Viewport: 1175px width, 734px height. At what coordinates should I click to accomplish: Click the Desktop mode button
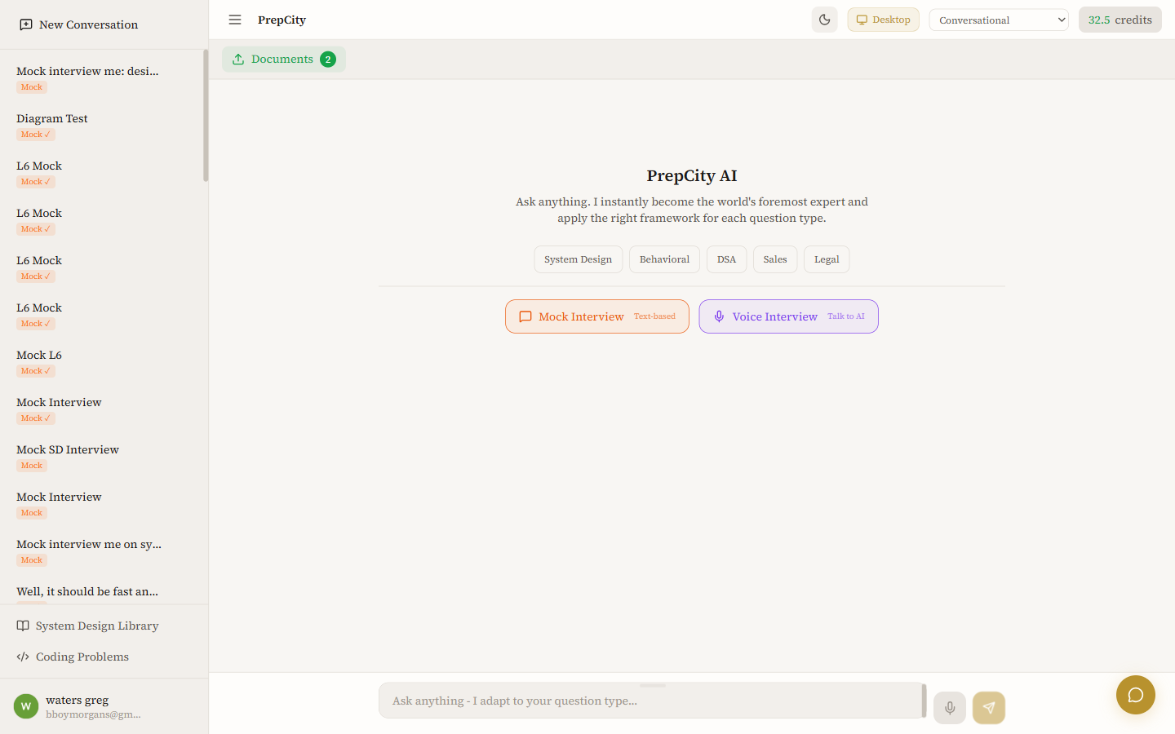coord(883,20)
